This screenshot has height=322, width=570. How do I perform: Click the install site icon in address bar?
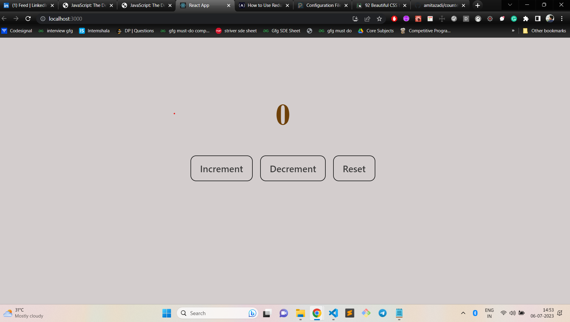tap(355, 19)
